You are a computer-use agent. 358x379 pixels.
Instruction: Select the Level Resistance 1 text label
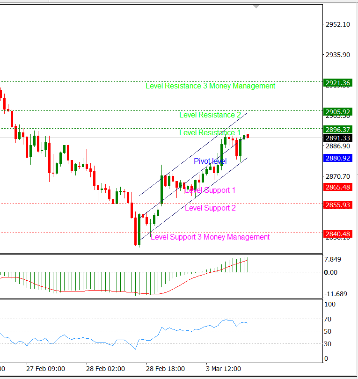(210, 133)
